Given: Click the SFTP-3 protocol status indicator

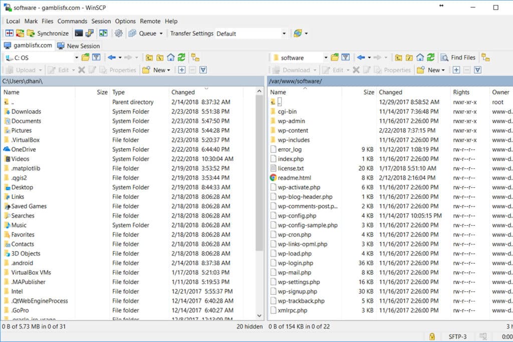Looking at the screenshot, I should pos(457,336).
